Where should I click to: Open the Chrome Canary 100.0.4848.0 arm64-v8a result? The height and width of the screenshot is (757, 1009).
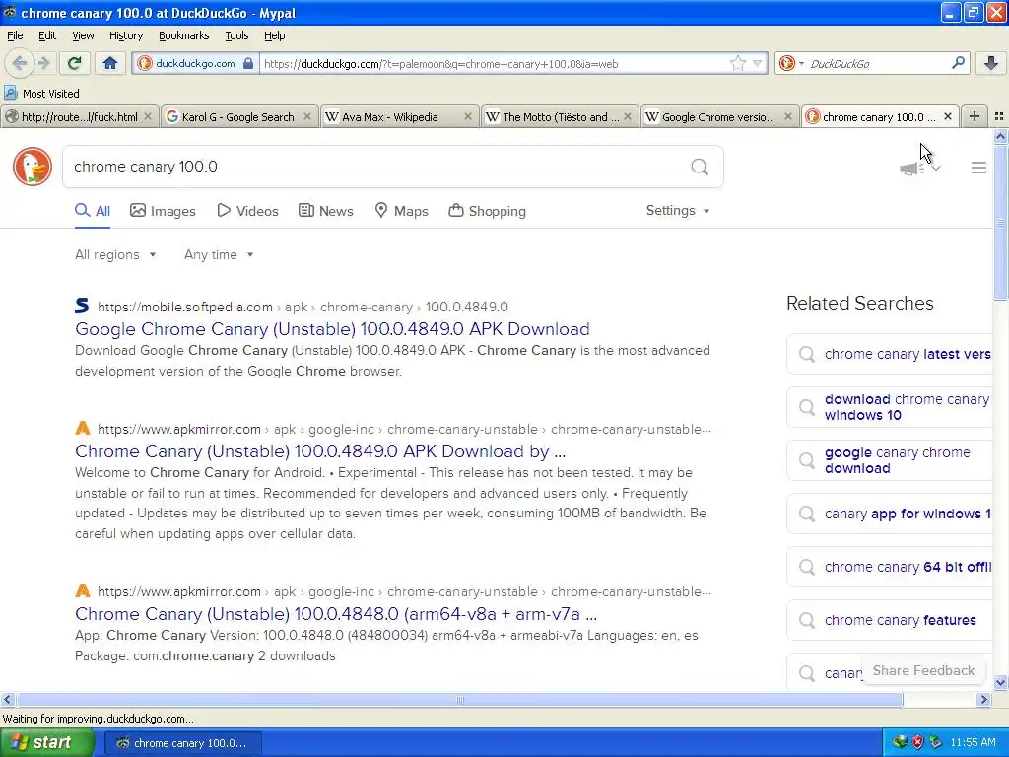tap(336, 614)
